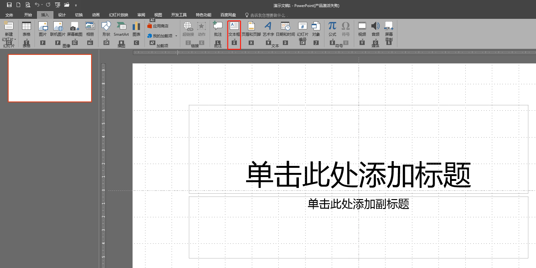The image size is (536, 268).
Task: Switch to the Review tab (审阅)
Action: pos(141,15)
